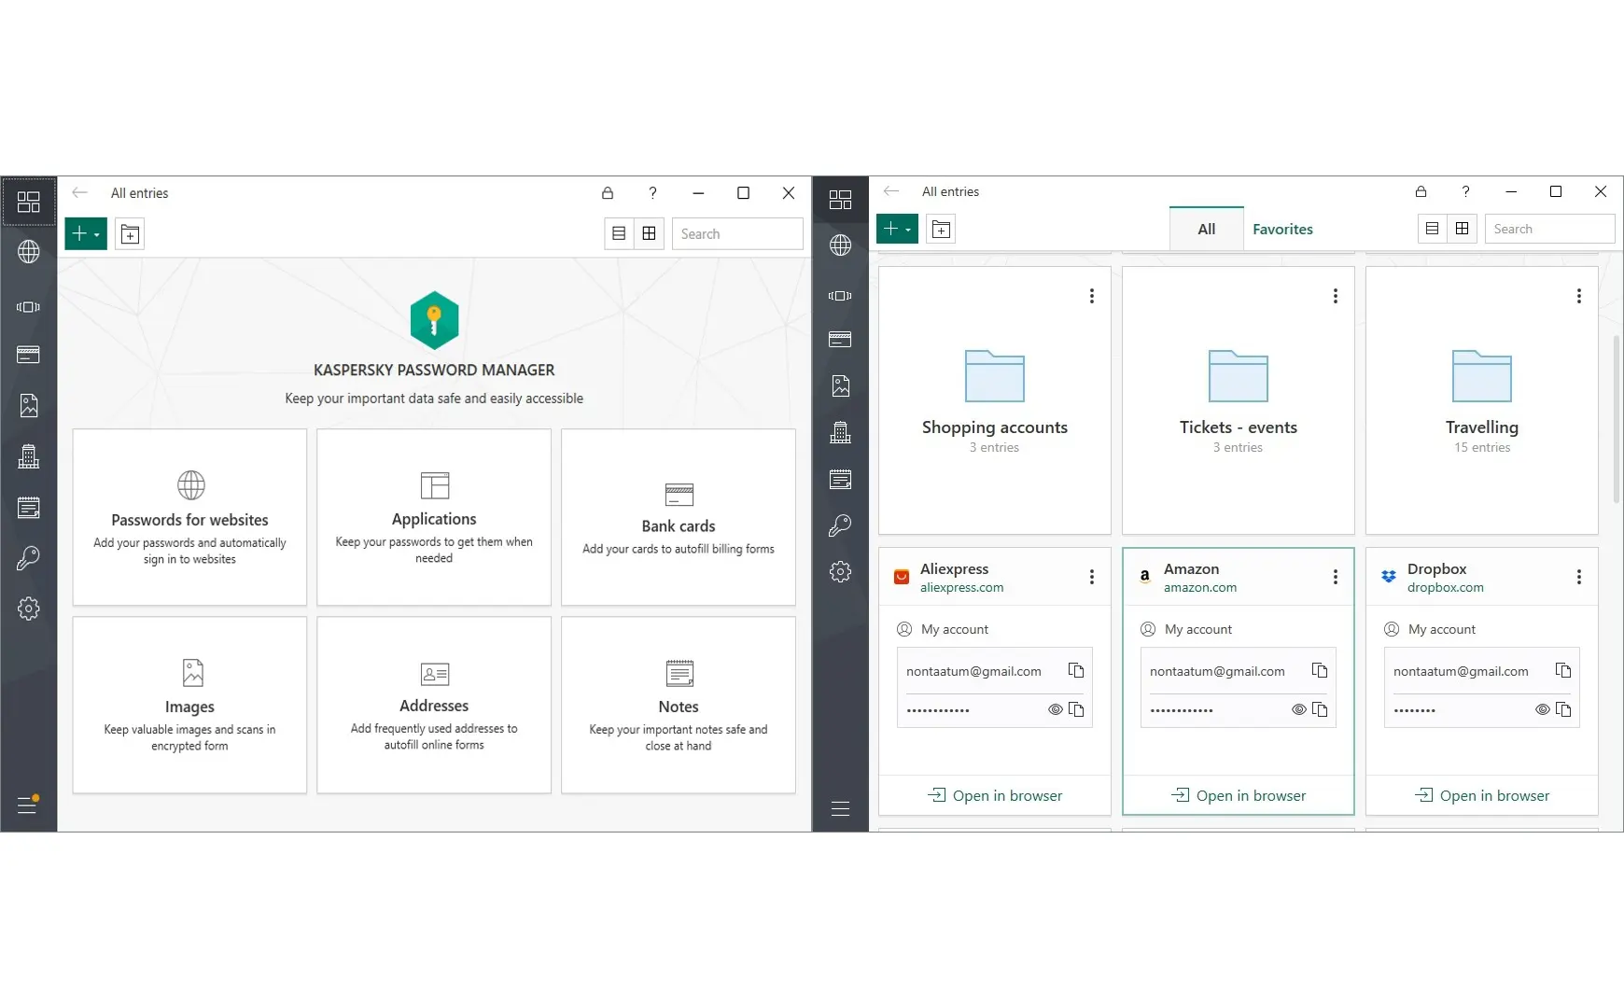Open Applications icon in left window sidebar
Viewport: 1624px width, 1008px height.
(29, 307)
